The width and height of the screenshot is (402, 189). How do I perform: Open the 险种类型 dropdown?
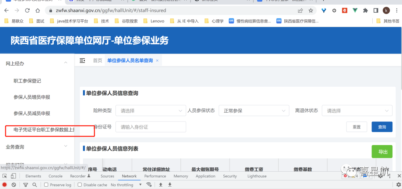point(150,111)
